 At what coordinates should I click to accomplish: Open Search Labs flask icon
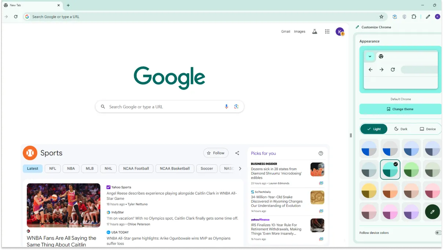315,31
